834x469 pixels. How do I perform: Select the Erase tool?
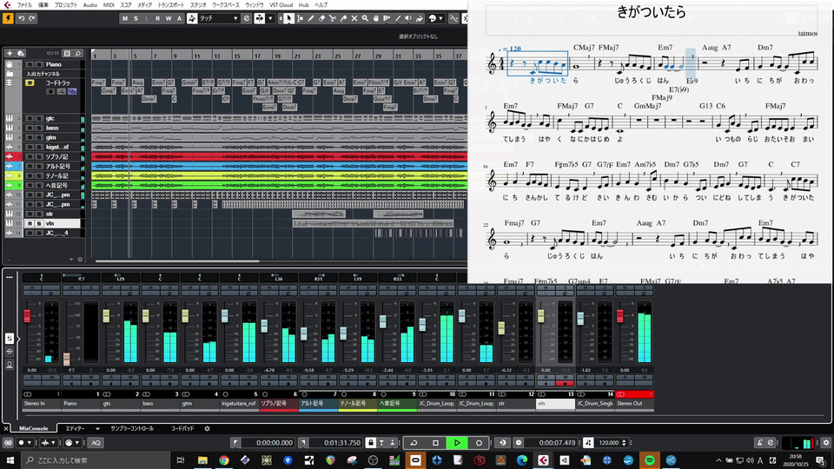click(321, 18)
